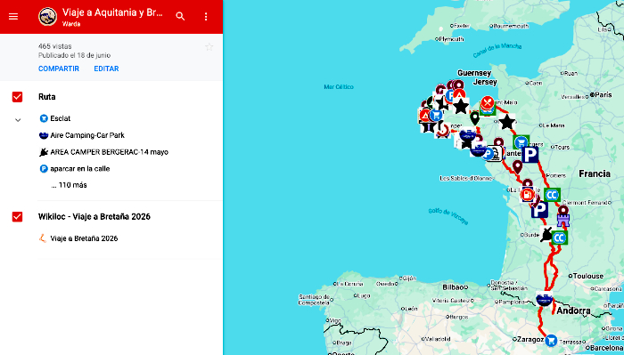This screenshot has width=624, height=355.
Task: Click the EDITAR link
Action: (106, 69)
